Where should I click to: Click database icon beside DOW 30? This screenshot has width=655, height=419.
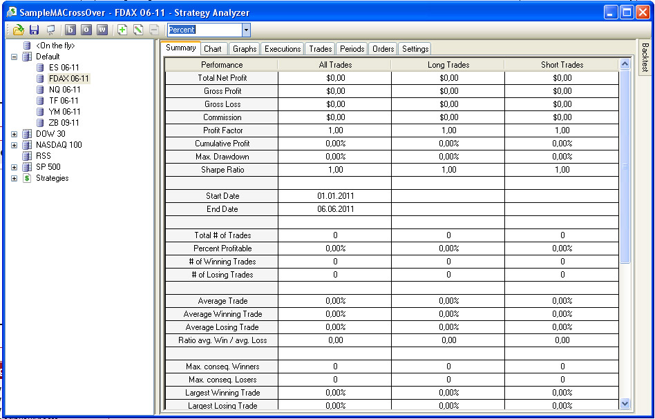pyautogui.click(x=27, y=134)
